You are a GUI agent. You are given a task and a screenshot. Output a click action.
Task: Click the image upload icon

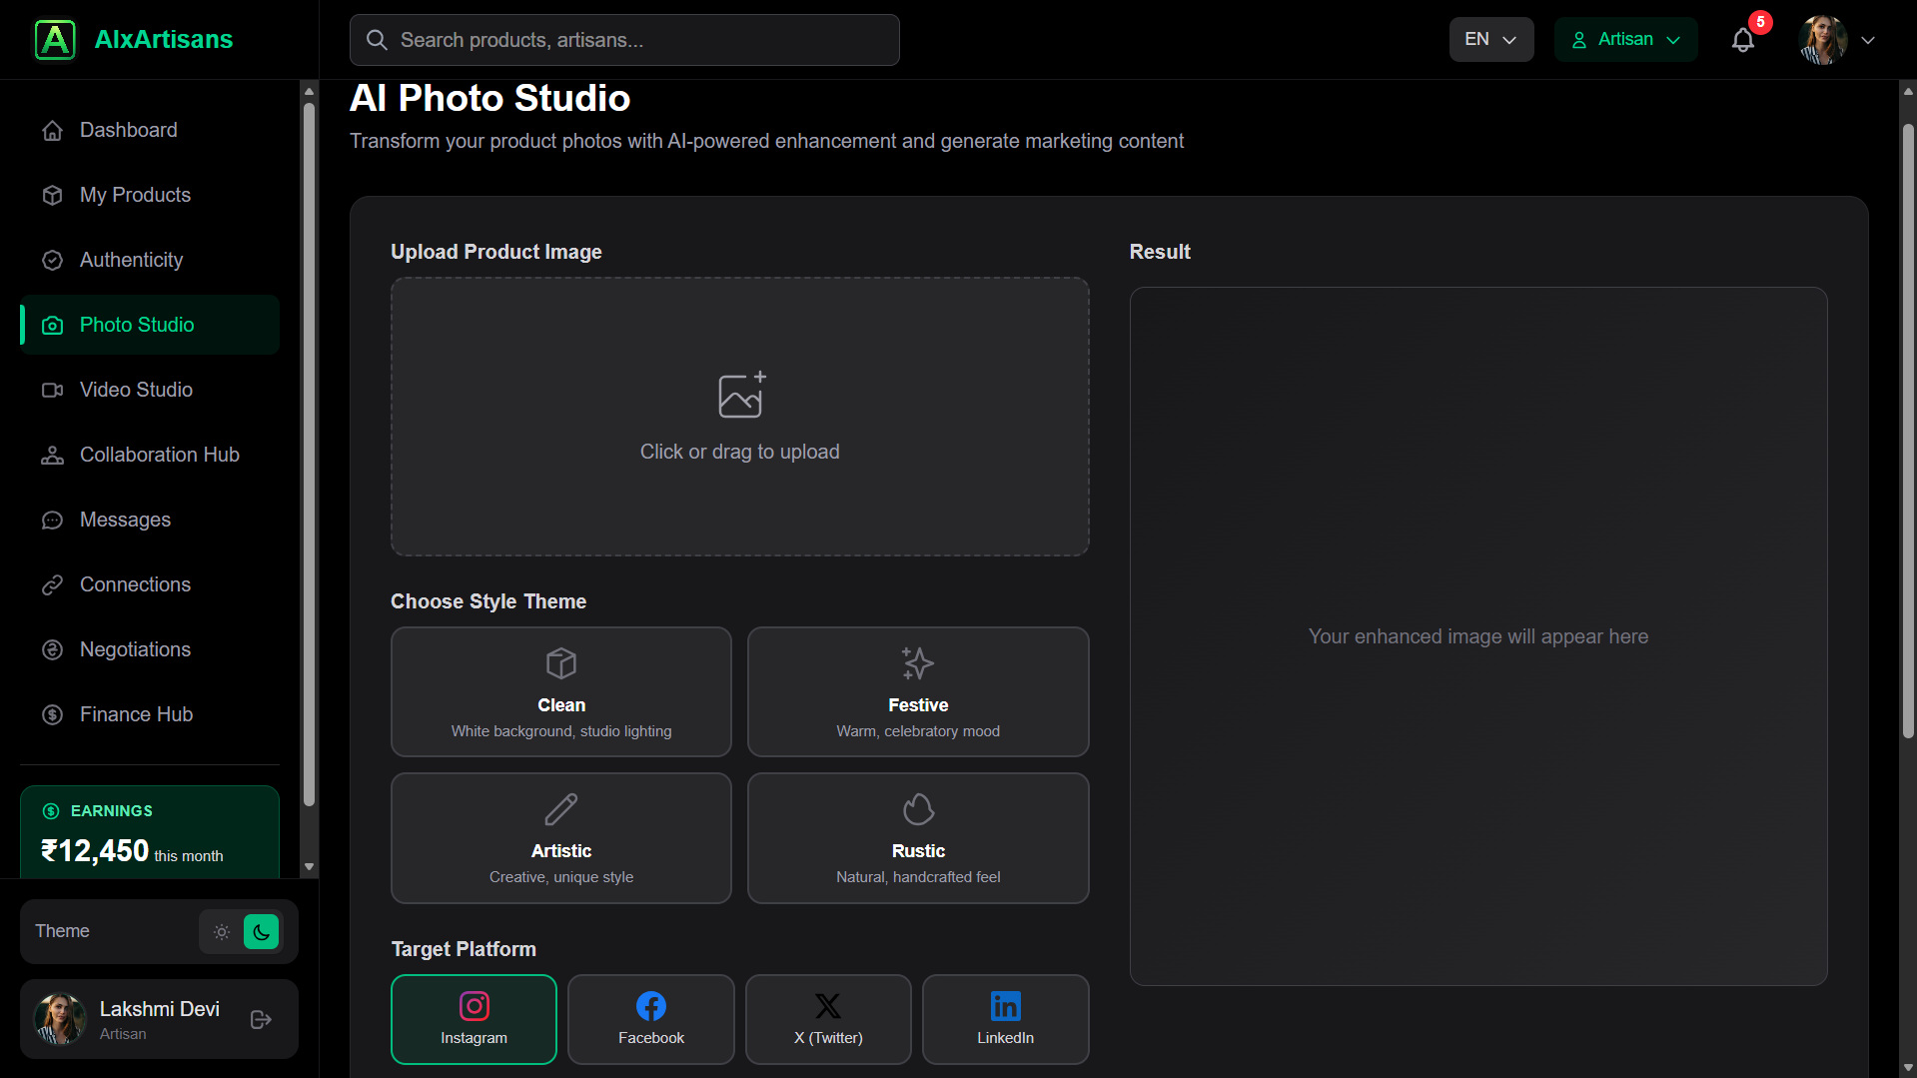[741, 395]
